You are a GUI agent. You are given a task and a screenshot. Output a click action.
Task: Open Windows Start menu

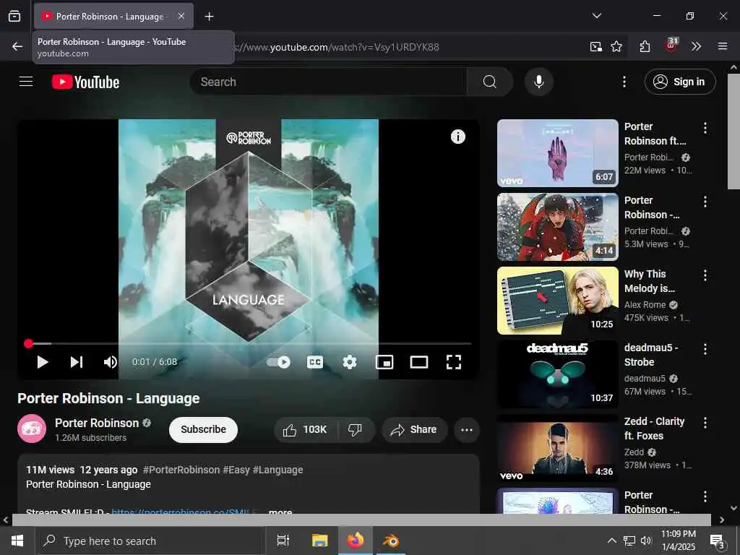(x=17, y=541)
